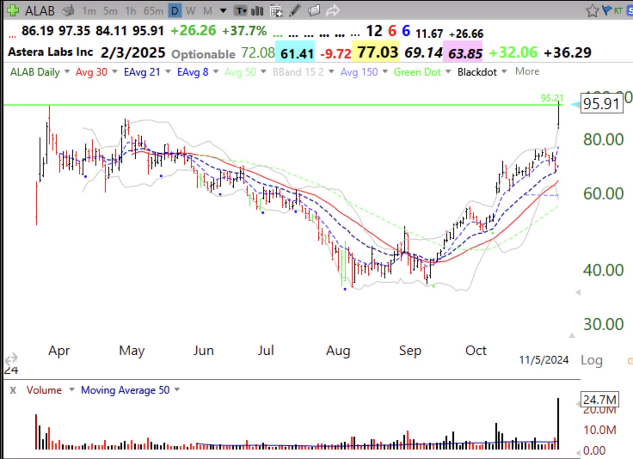Open the timeframe dropdown arrow
This screenshot has width=633, height=459.
tap(223, 11)
